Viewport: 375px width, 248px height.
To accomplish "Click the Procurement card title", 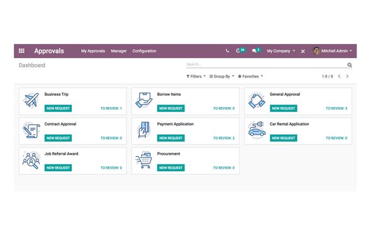I will [169, 154].
